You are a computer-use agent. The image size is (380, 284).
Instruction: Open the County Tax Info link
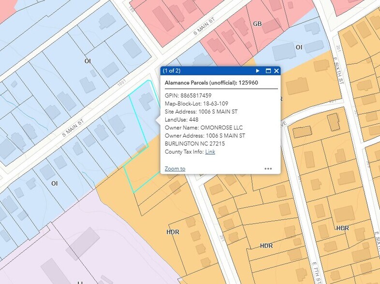click(210, 152)
